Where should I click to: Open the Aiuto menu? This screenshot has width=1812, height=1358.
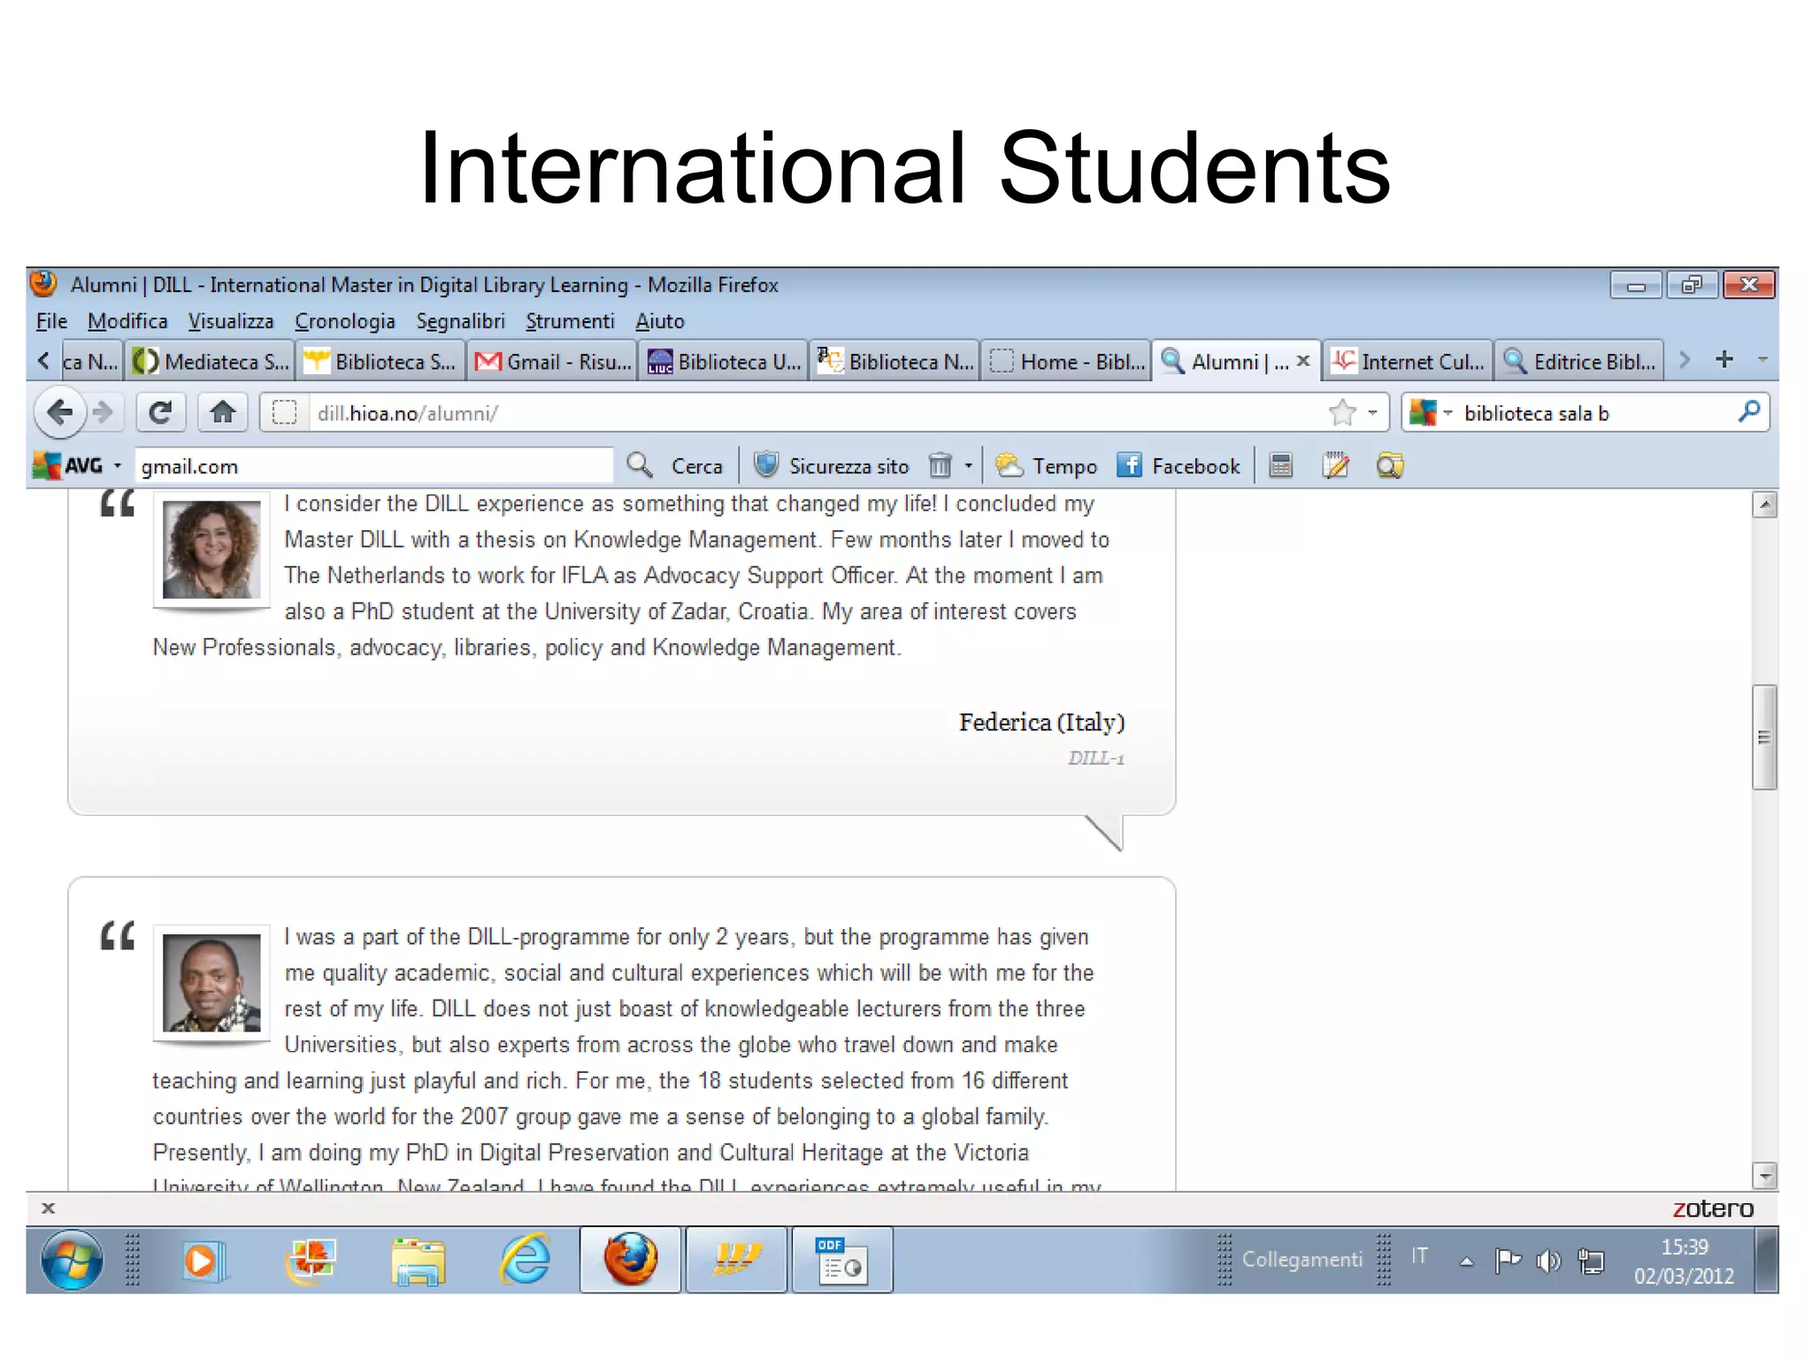tap(660, 321)
